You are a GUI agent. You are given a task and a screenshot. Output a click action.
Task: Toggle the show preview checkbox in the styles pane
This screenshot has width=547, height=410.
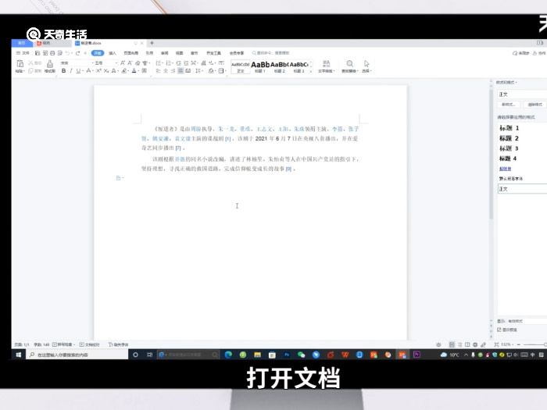click(x=499, y=330)
